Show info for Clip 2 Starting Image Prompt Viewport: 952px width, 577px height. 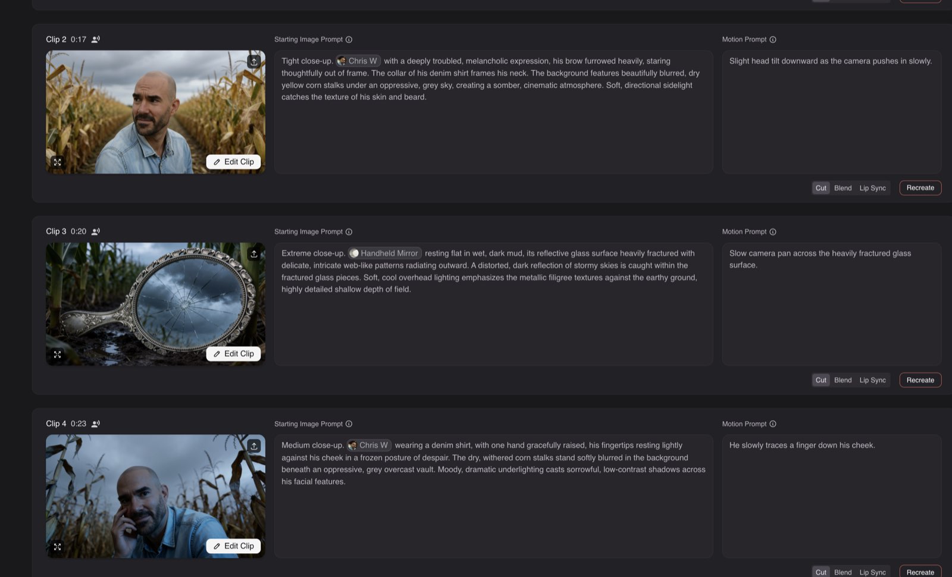(349, 40)
